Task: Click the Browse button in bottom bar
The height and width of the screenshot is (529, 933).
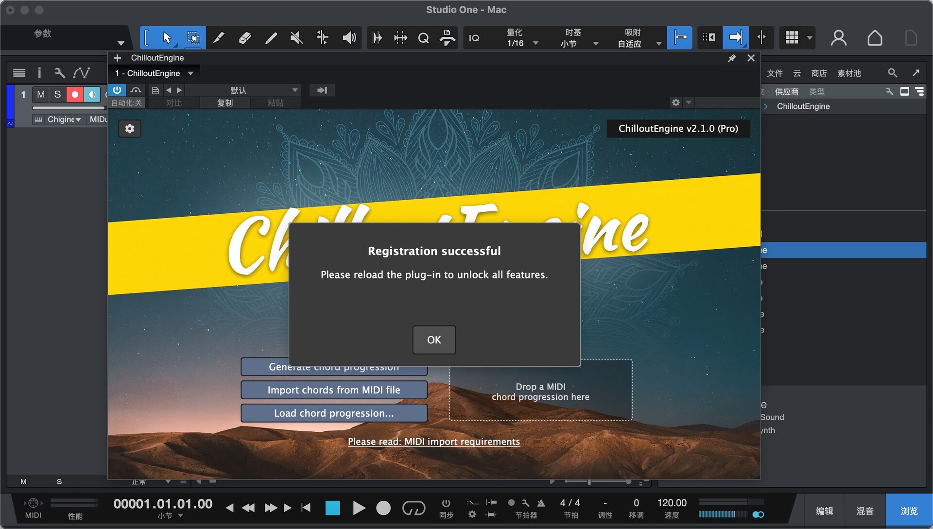Action: click(909, 511)
